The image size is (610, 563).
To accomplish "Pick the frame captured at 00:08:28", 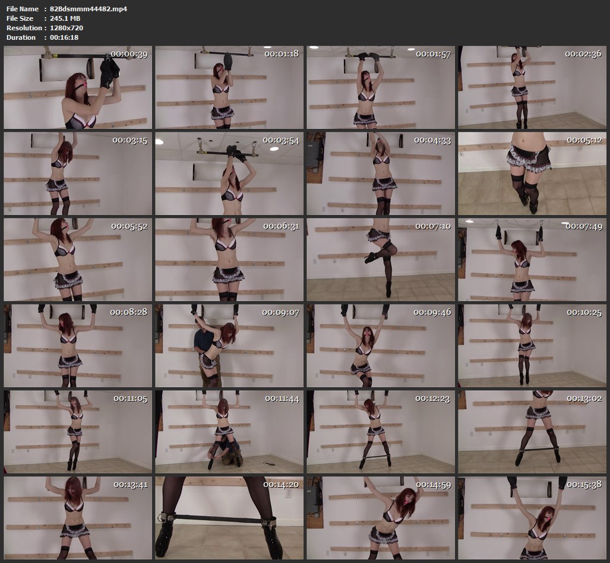I will pyautogui.click(x=78, y=346).
